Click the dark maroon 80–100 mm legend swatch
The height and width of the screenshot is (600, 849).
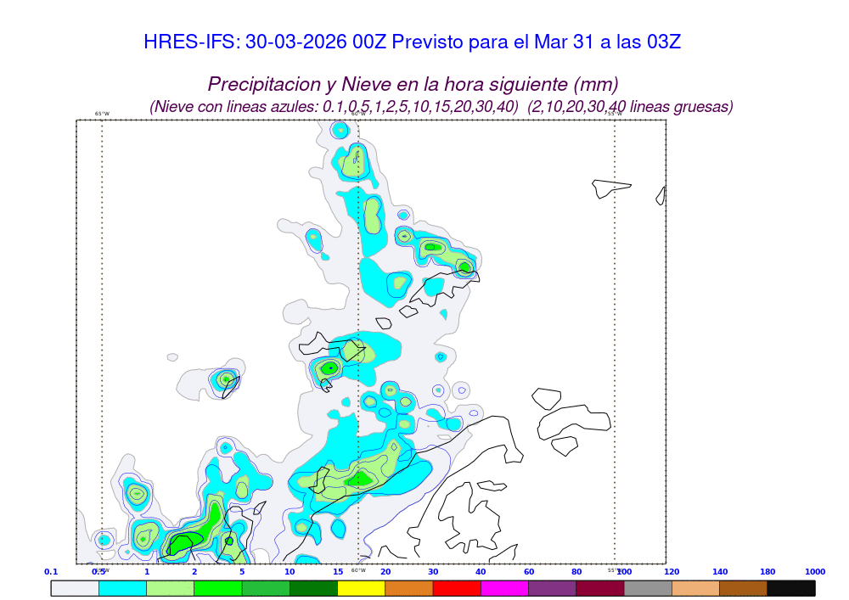tap(600, 588)
